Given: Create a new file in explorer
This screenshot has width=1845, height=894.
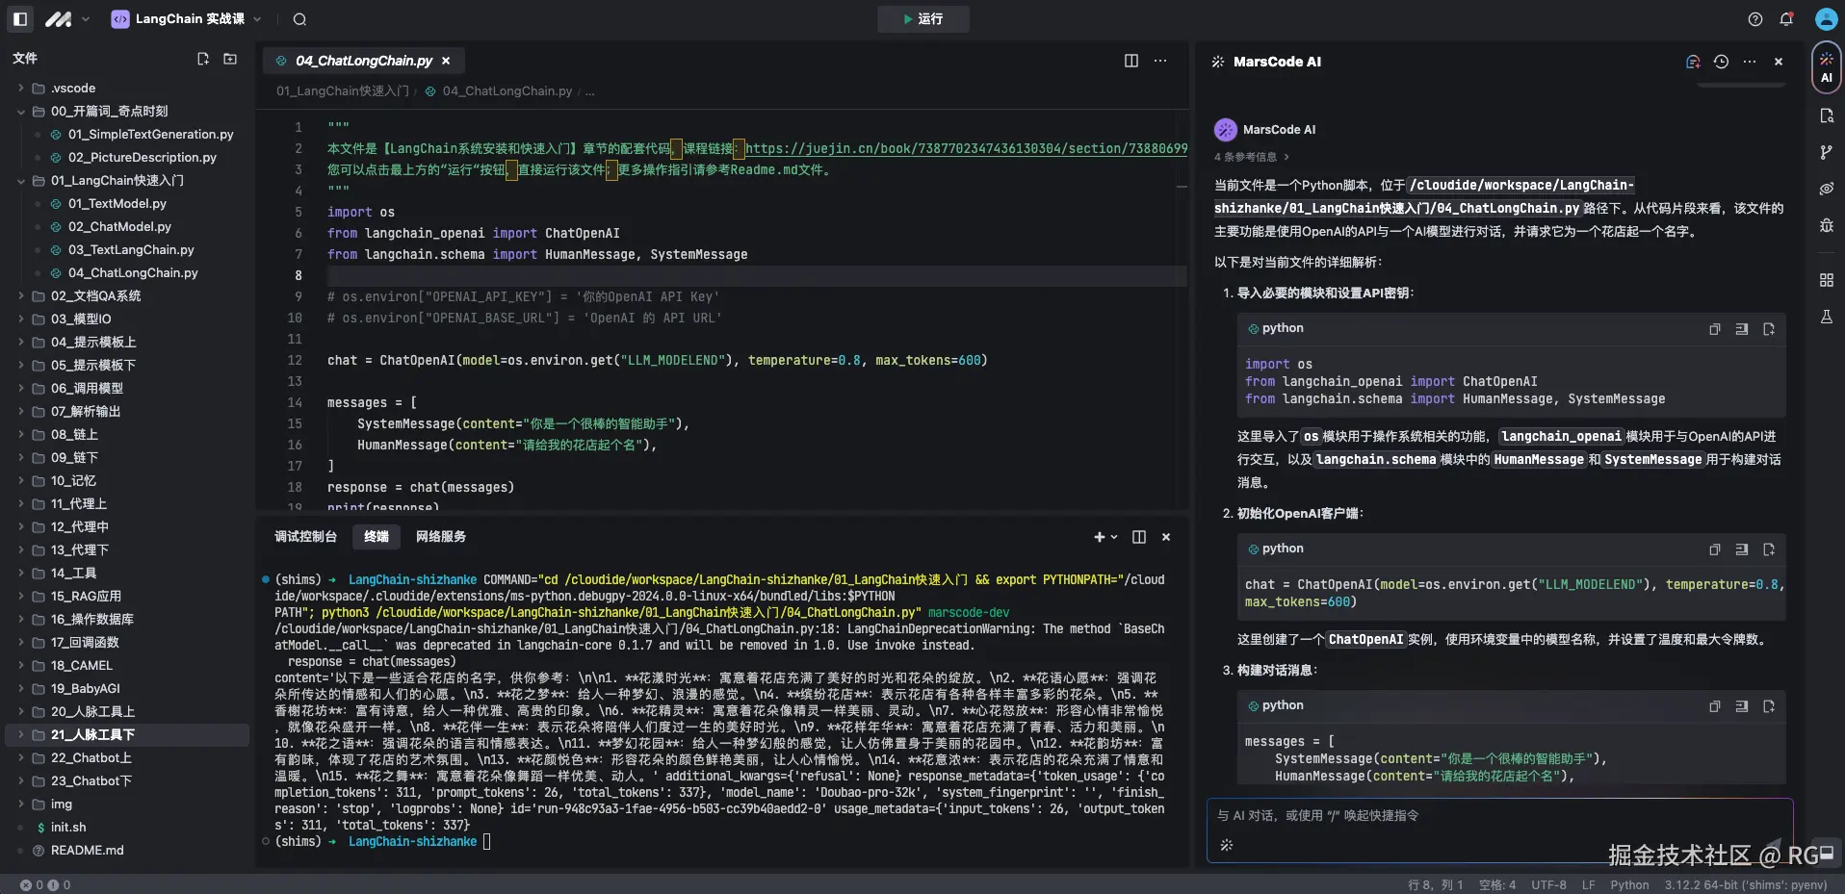Looking at the screenshot, I should [x=203, y=59].
